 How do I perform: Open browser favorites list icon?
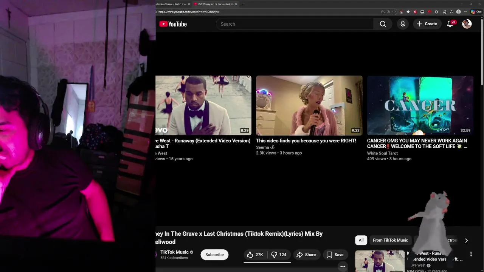tap(451, 12)
